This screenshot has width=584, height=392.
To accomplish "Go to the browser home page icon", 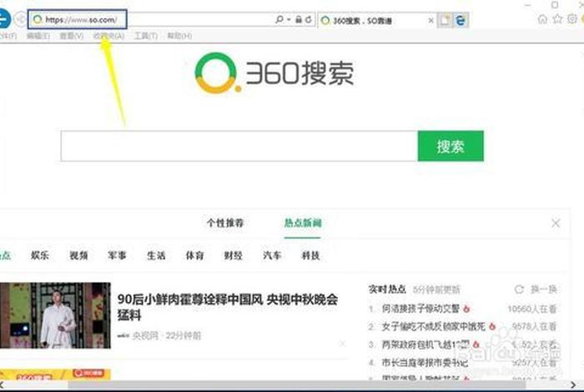I will [x=542, y=19].
